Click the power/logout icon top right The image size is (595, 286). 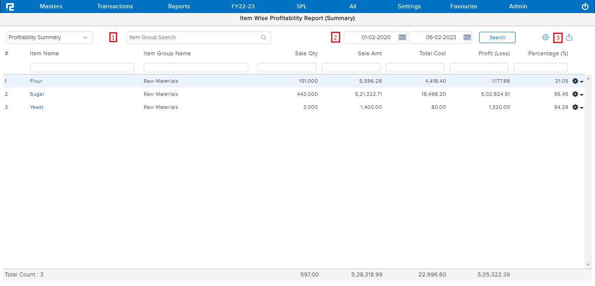[x=584, y=6]
